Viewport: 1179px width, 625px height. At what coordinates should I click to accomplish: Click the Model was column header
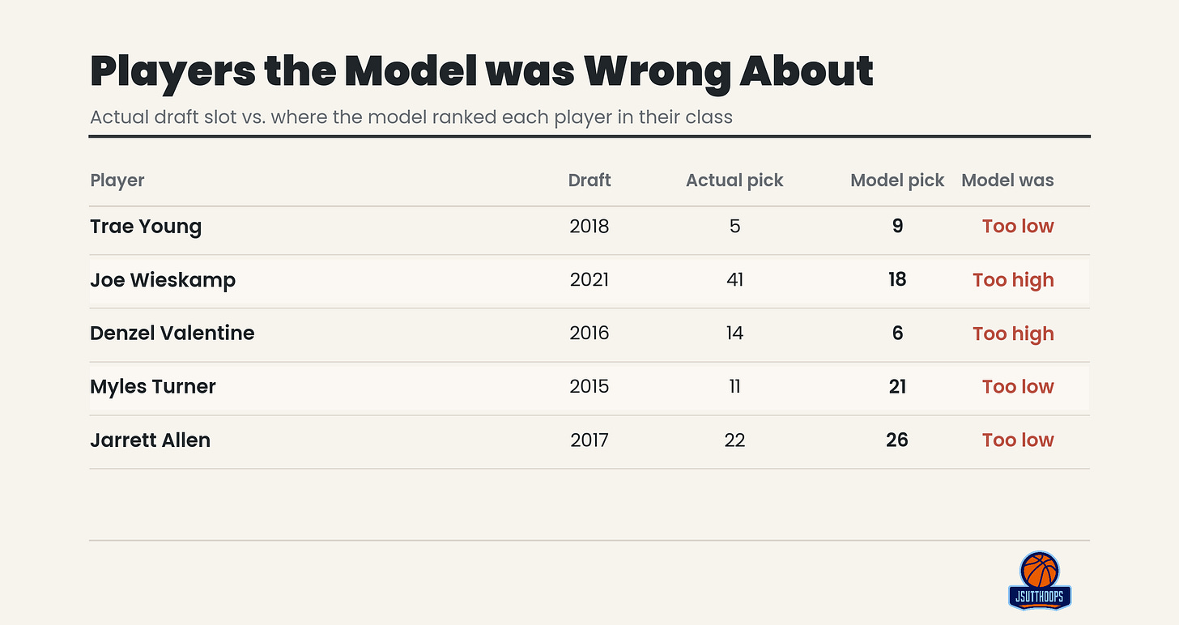click(x=1007, y=181)
